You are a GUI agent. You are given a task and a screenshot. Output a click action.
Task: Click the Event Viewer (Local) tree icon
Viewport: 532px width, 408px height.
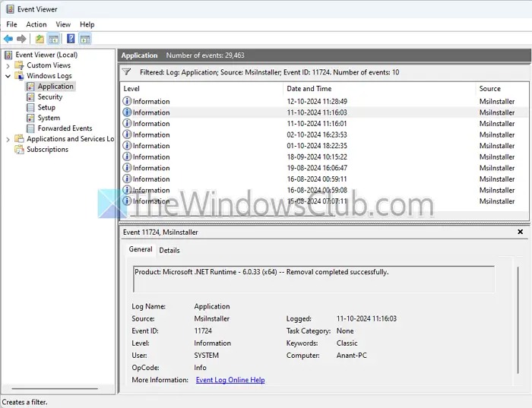[8, 55]
